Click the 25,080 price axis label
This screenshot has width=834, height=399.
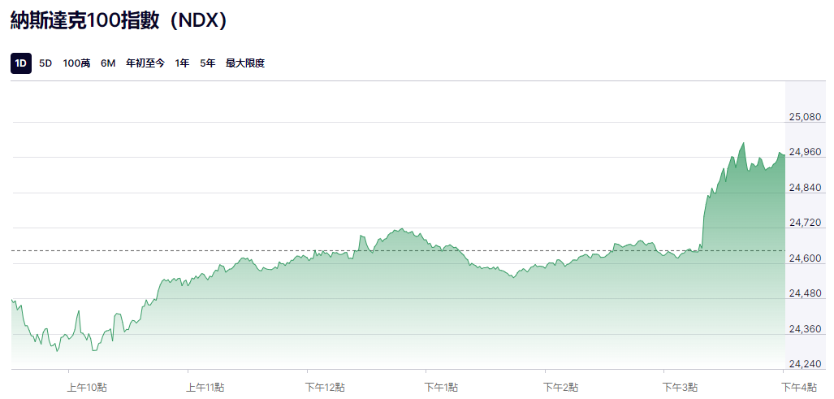point(805,117)
